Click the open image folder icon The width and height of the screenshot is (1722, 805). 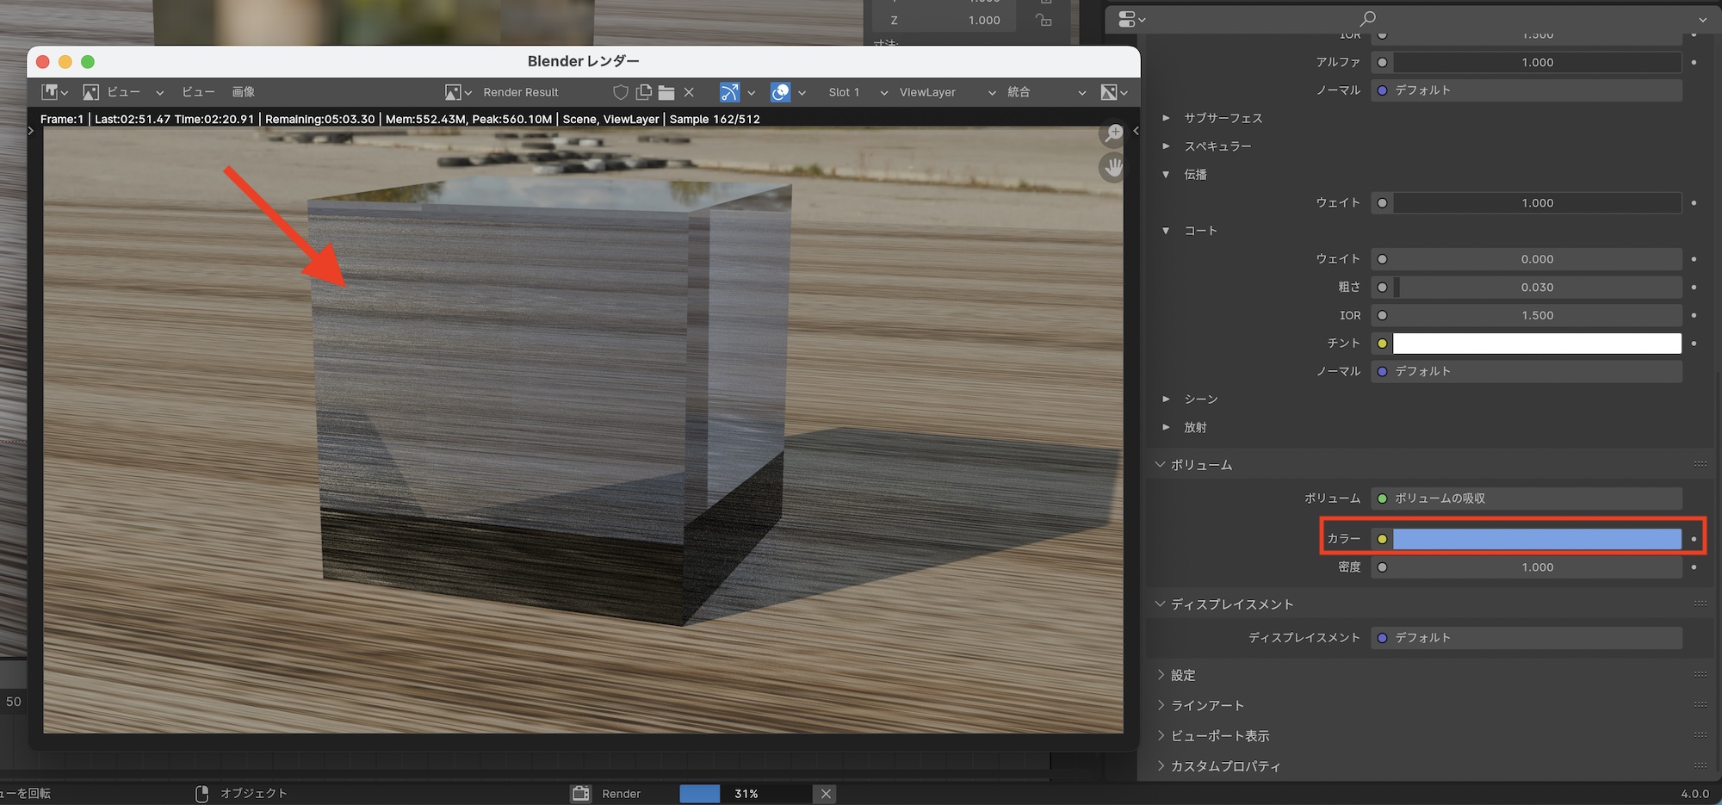point(666,92)
